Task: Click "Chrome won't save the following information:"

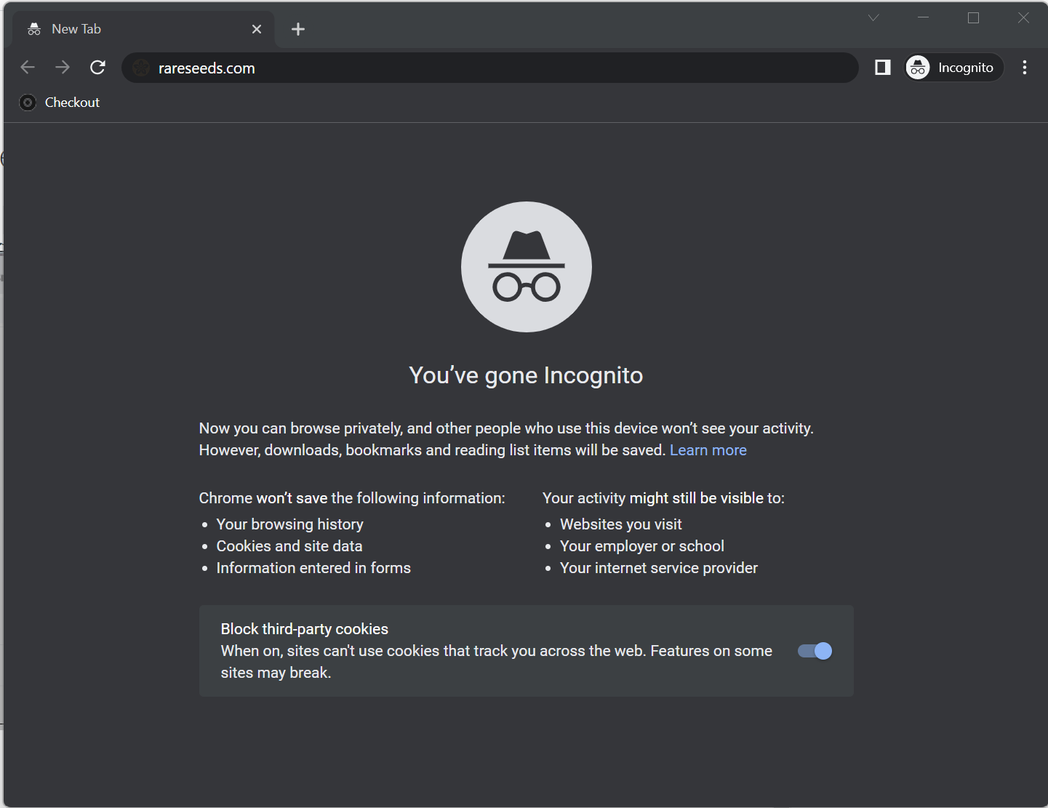Action: [352, 498]
